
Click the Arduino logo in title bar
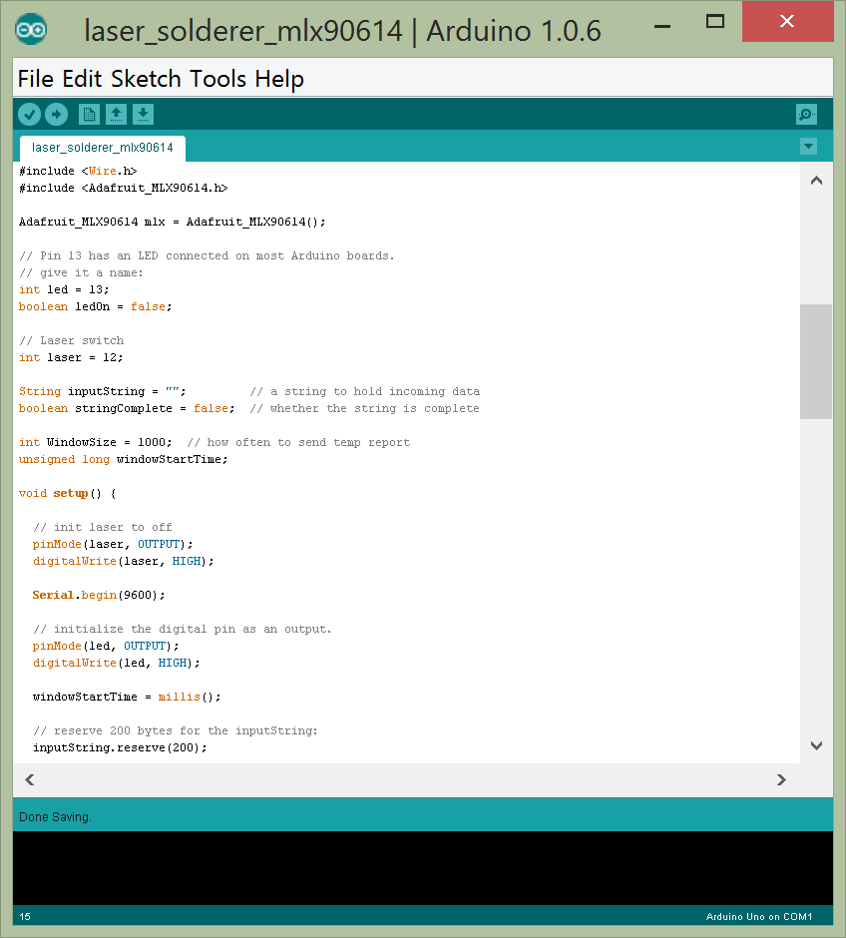(x=31, y=29)
